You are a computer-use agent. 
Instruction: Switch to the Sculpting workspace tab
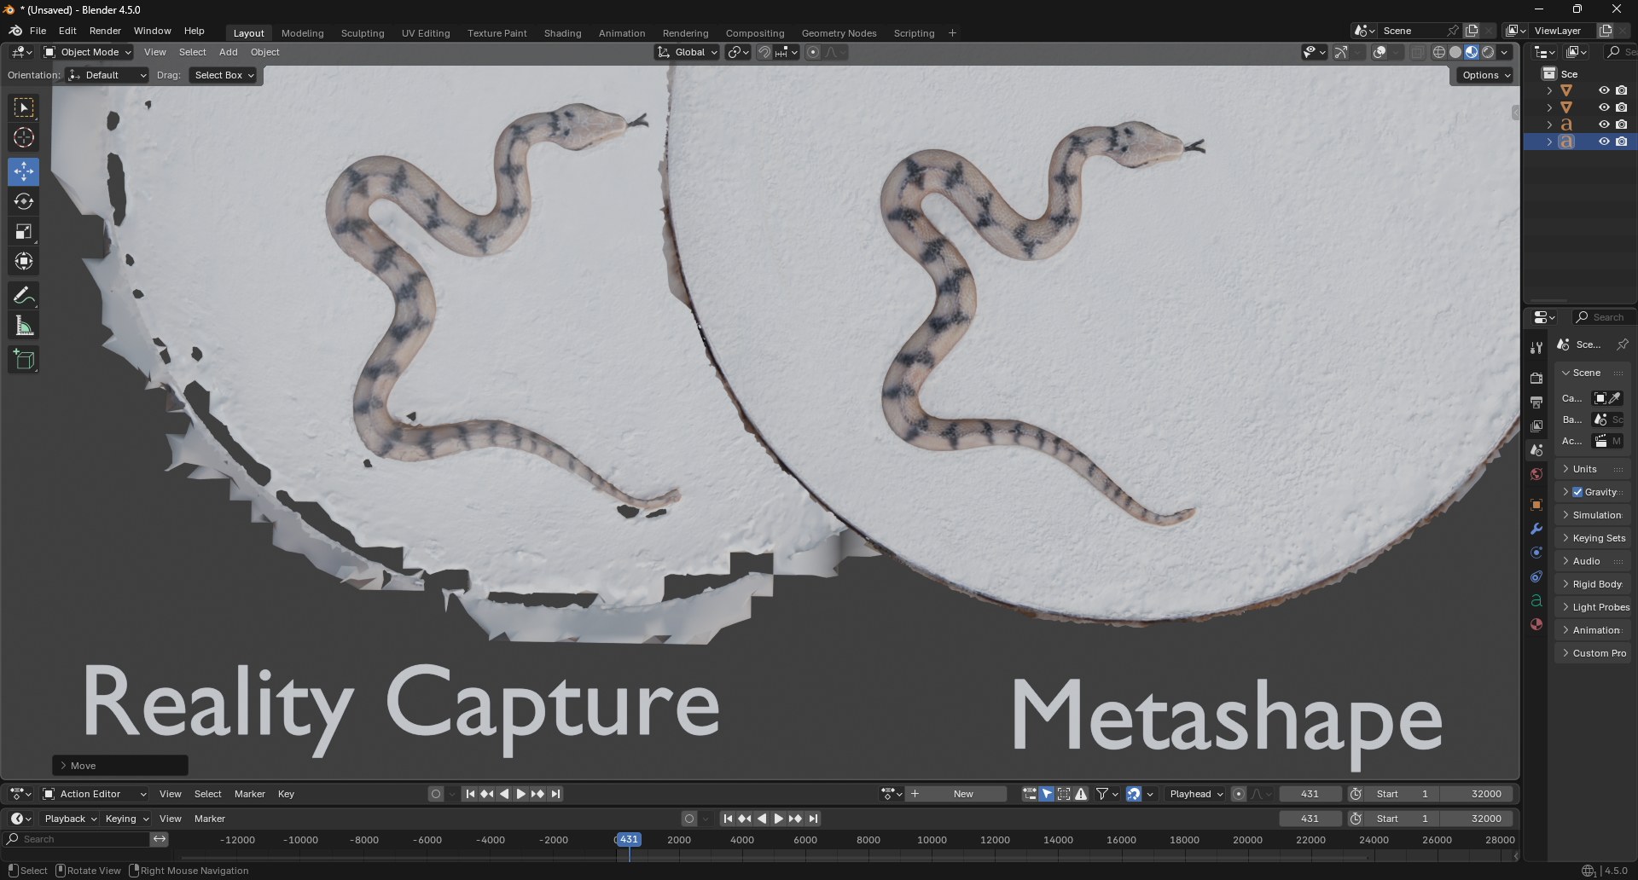tap(363, 33)
